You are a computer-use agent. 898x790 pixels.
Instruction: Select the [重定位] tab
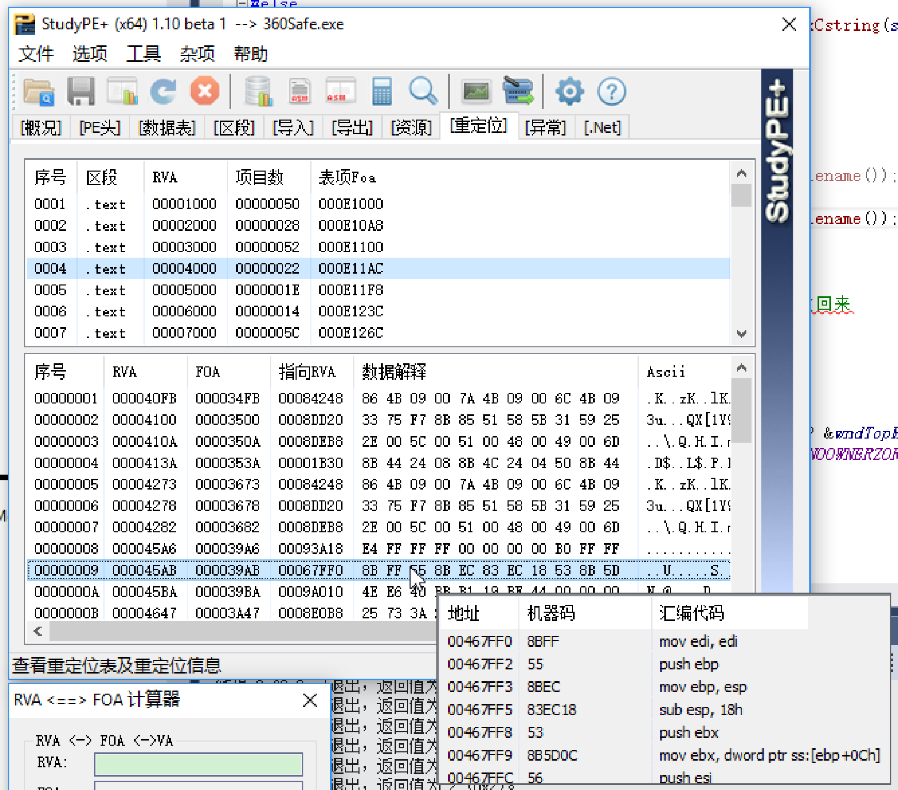[x=479, y=125]
